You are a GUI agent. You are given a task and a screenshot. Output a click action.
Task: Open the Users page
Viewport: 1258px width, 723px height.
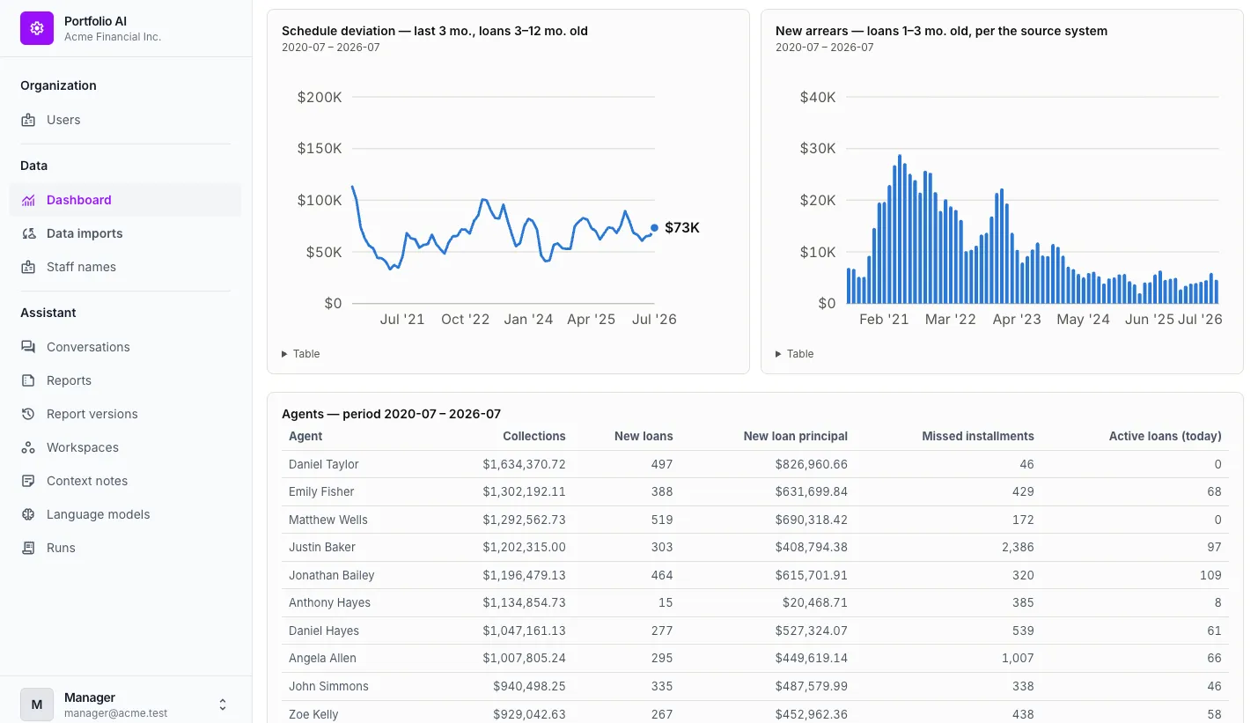(x=125, y=120)
